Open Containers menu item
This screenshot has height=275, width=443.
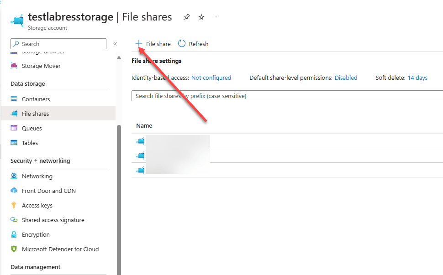36,99
